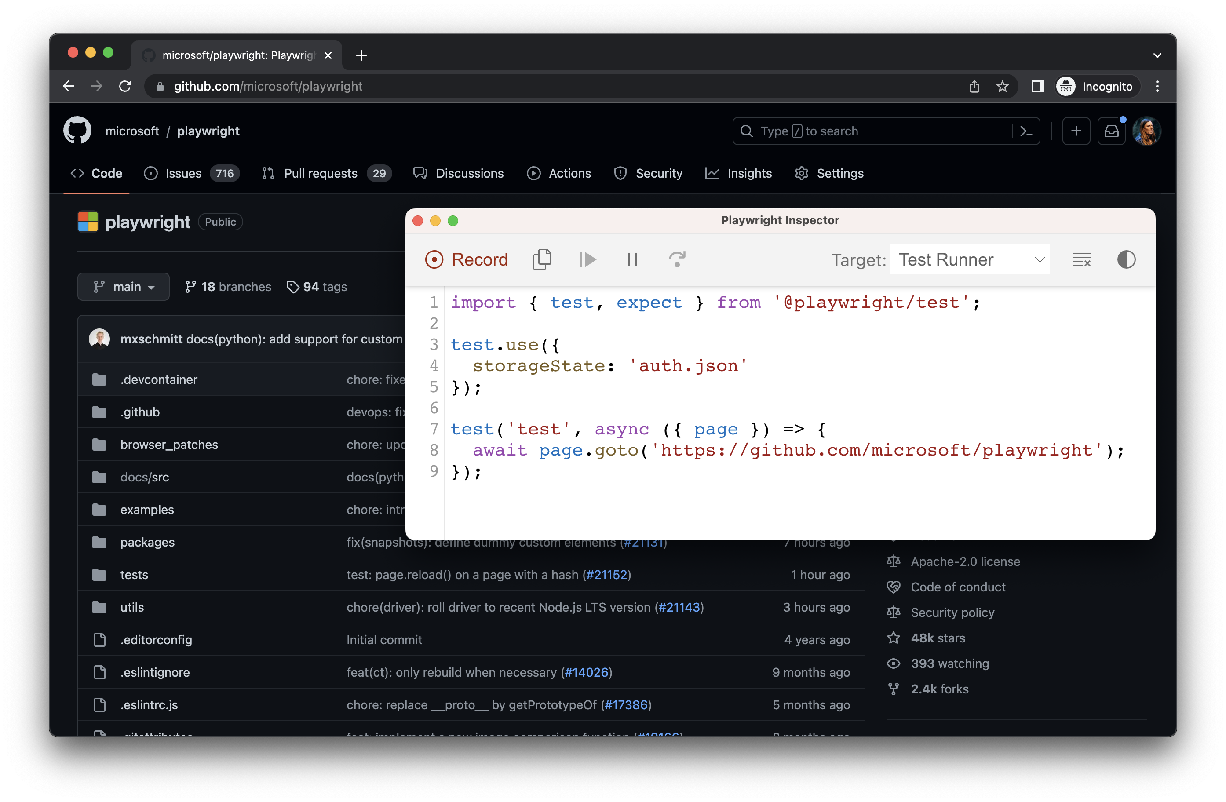Screen dimensions: 1226x802
Task: Go to the GitHub home logo
Action: (77, 131)
